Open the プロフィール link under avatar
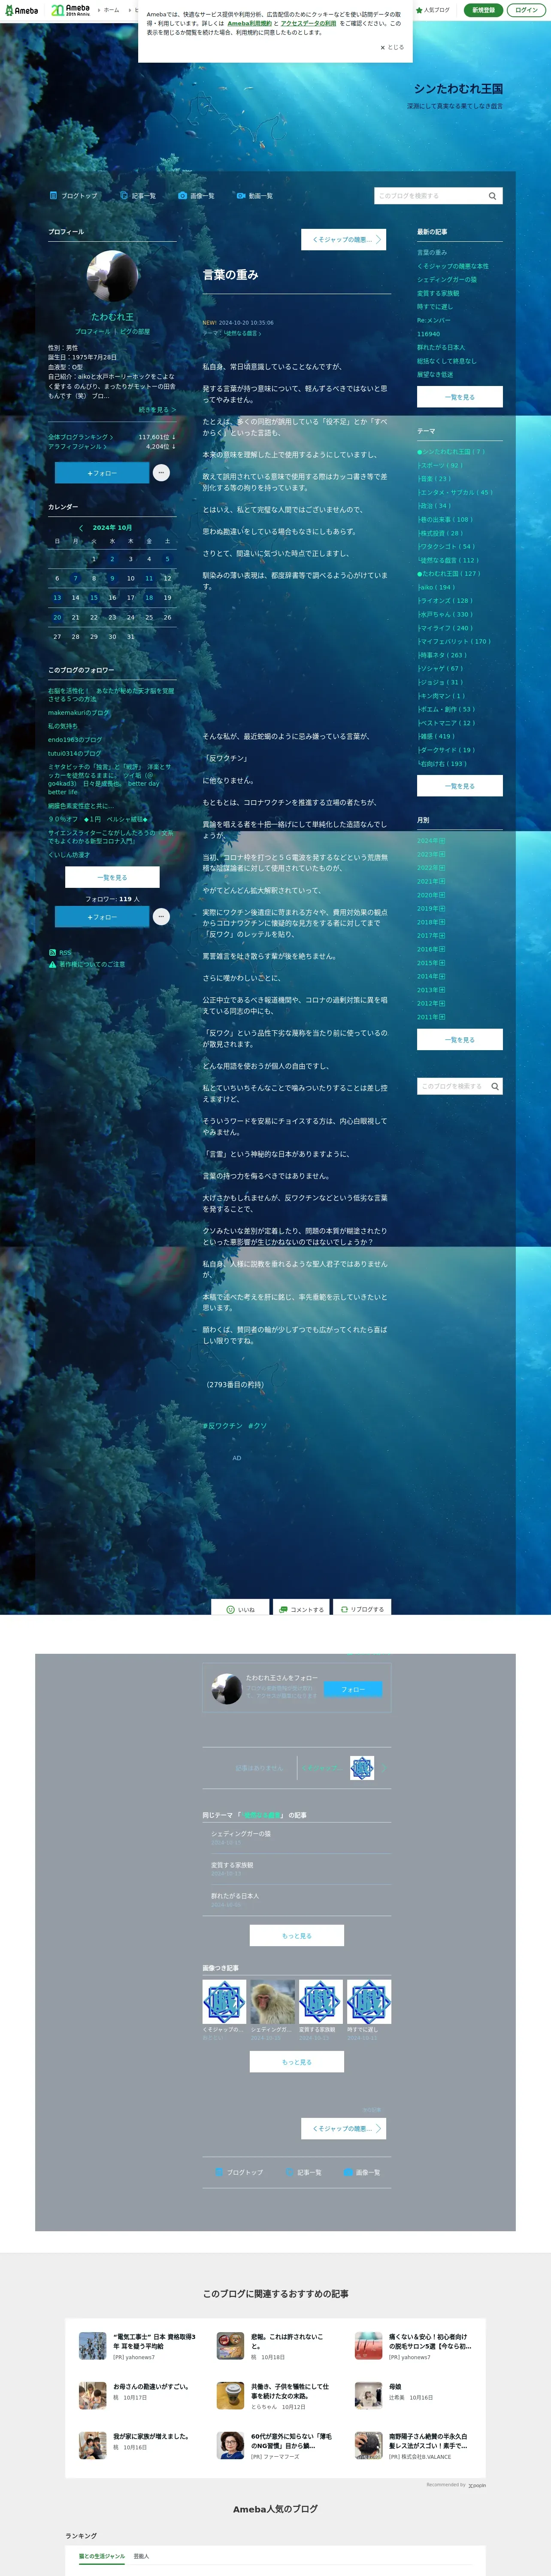551x2576 pixels. (x=93, y=331)
